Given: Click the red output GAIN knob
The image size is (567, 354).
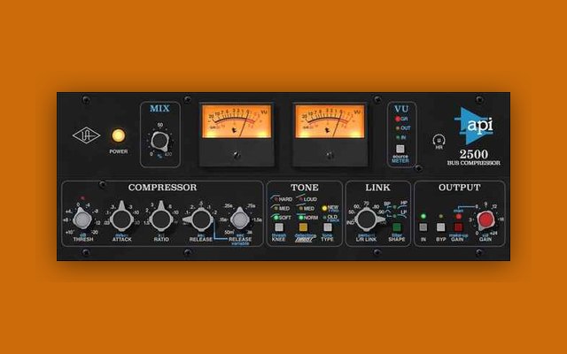Looking at the screenshot, I should 485,220.
